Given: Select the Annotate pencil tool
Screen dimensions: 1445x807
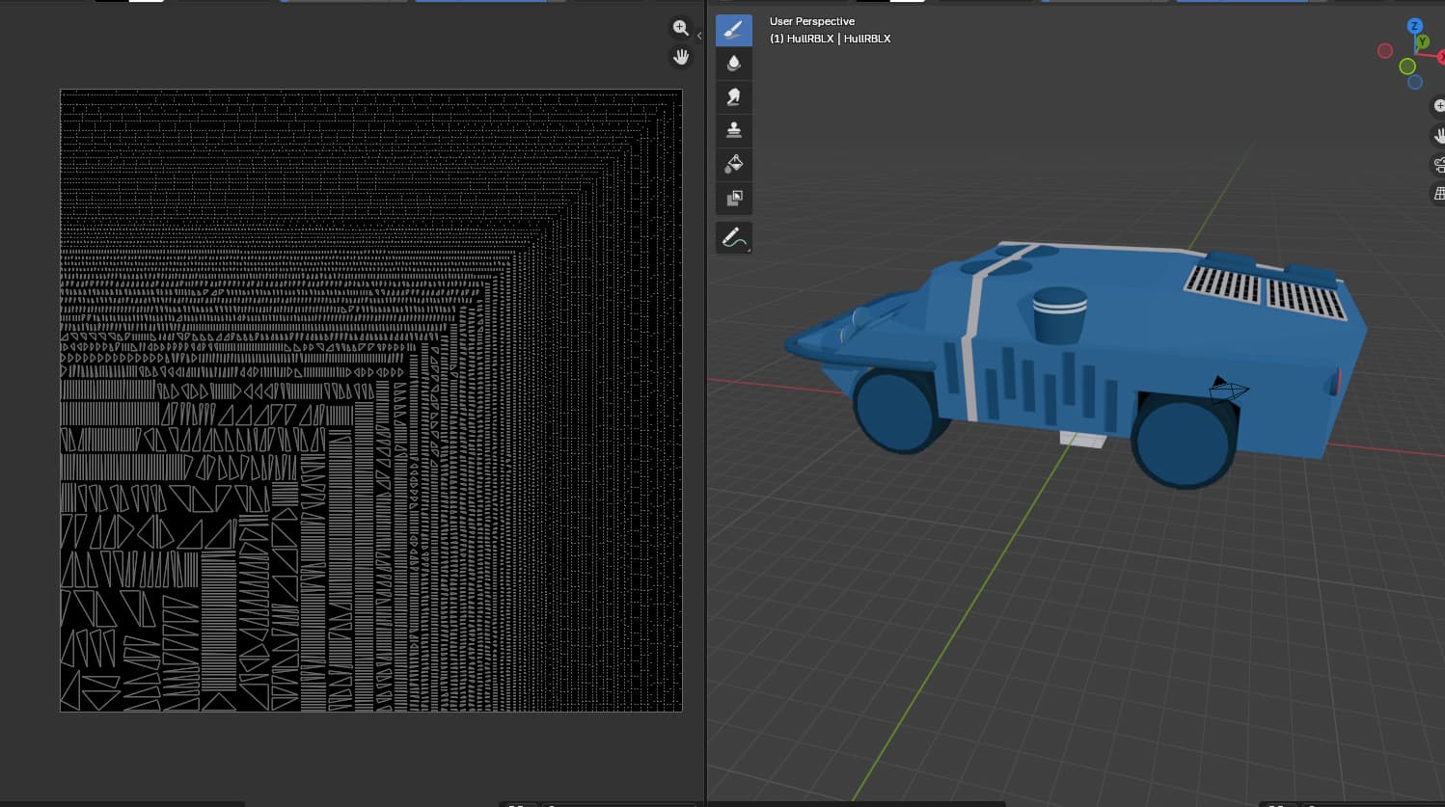Looking at the screenshot, I should (x=733, y=237).
